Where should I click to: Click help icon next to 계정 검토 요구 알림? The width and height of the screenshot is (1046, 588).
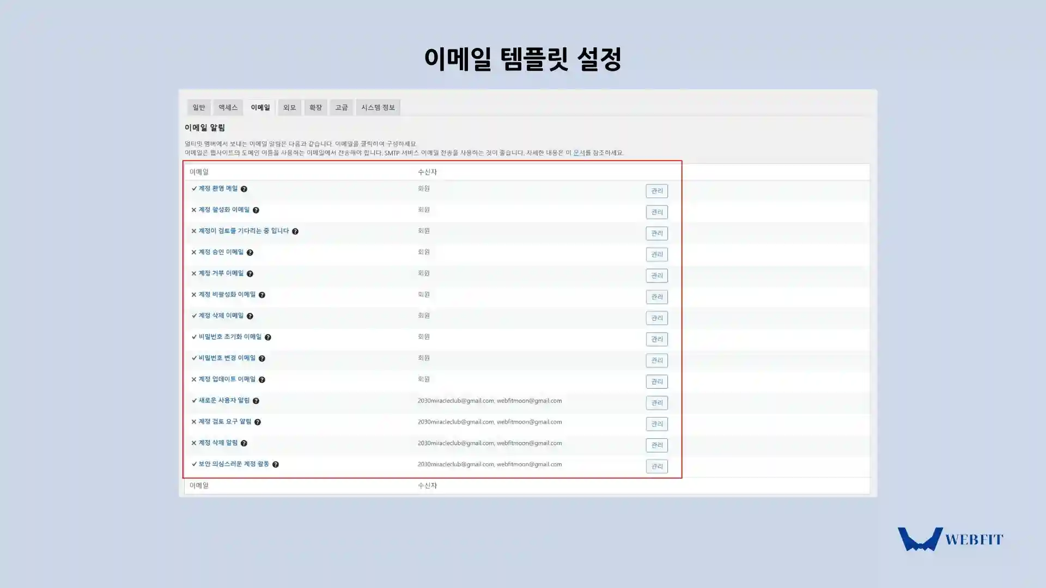258,422
